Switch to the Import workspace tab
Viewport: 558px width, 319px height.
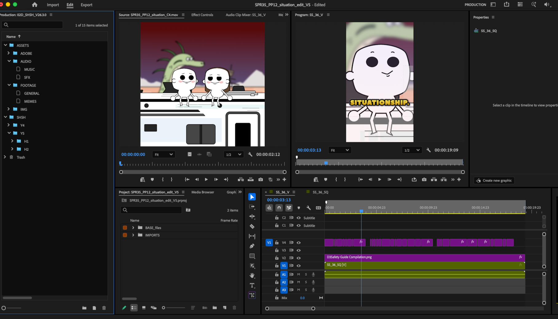53,5
